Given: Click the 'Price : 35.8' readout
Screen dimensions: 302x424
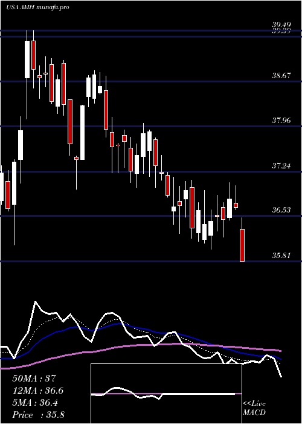Looking at the screenshot, I should point(38,415).
